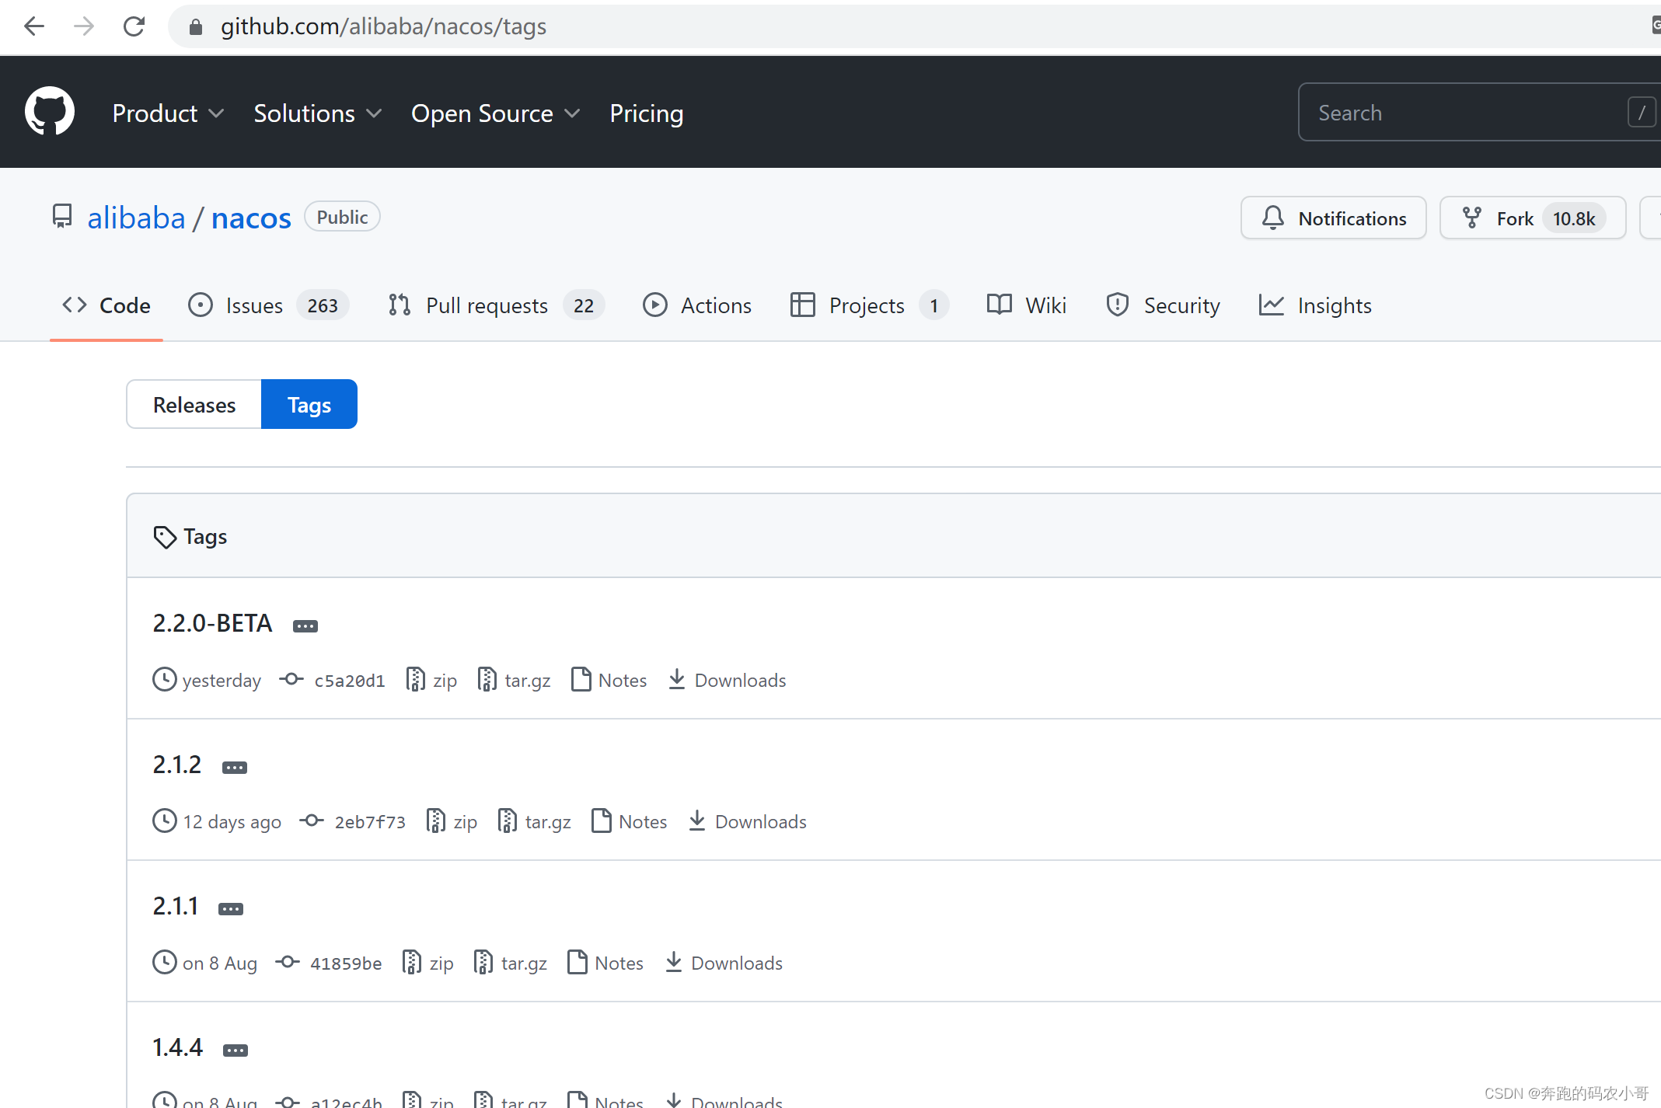Screen dimensions: 1661x1108
Task: Show hidden details for tag 1.4.4
Action: tap(236, 1050)
